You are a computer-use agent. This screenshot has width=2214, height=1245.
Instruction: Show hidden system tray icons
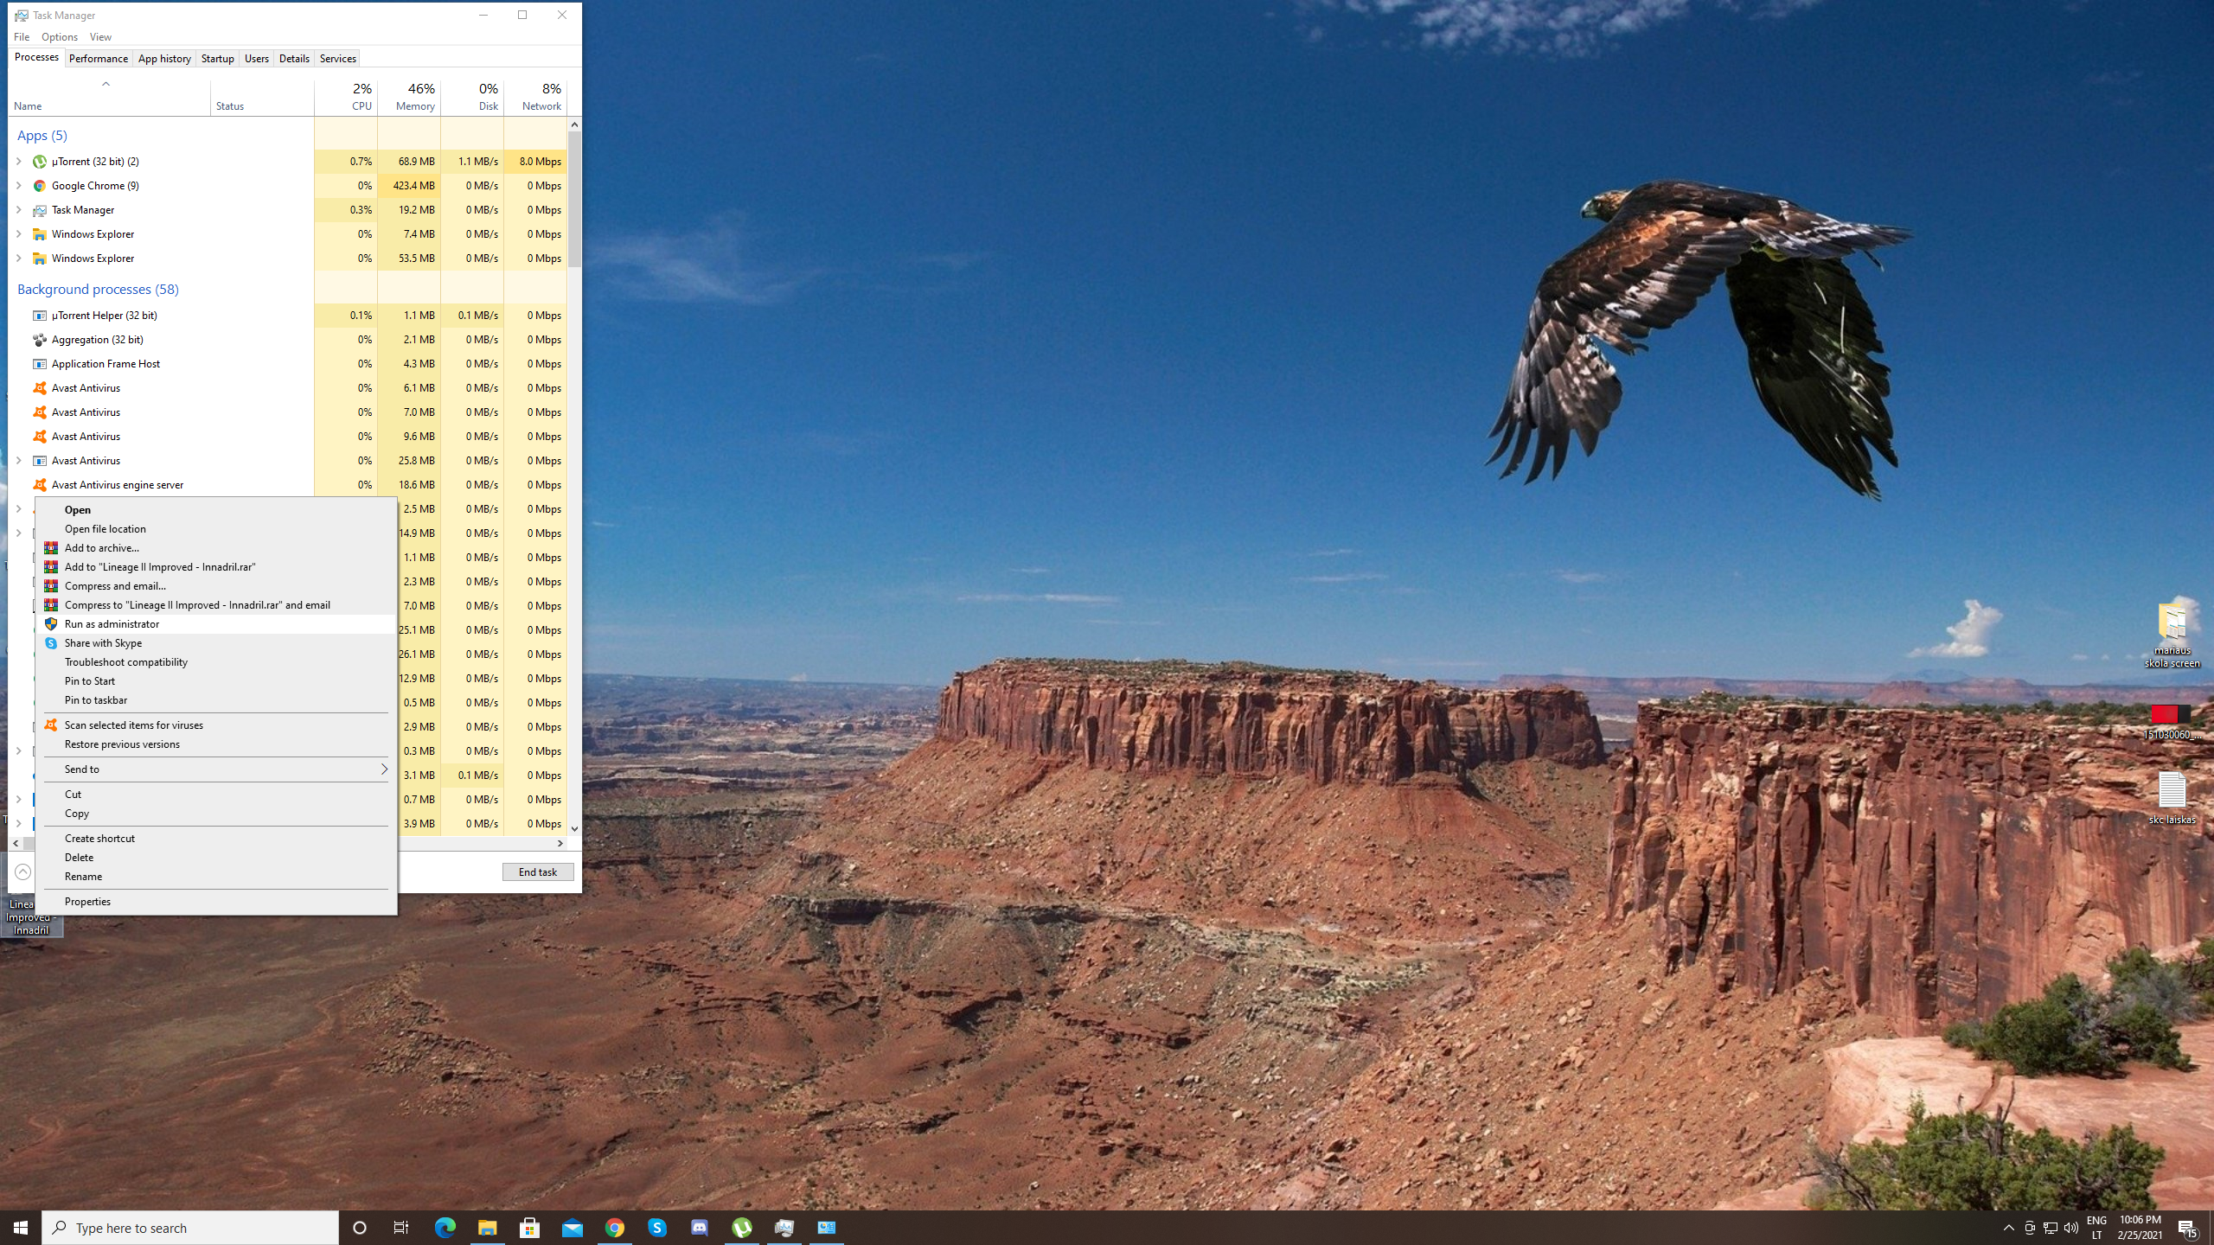(x=2008, y=1228)
